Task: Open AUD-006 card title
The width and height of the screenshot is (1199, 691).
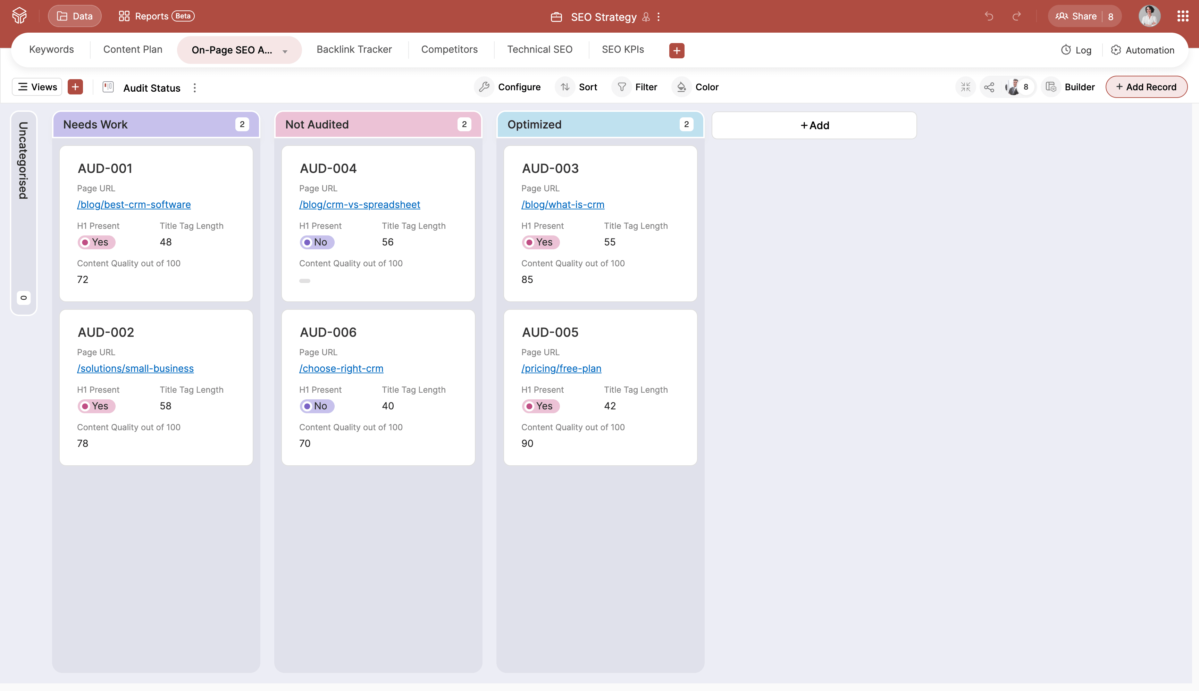Action: (328, 332)
